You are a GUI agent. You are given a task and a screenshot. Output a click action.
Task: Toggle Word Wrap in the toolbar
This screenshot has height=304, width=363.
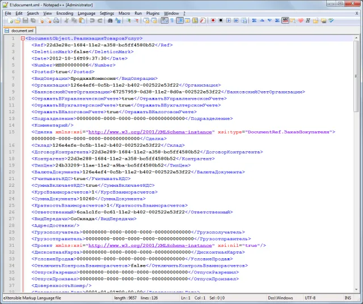coord(164,20)
